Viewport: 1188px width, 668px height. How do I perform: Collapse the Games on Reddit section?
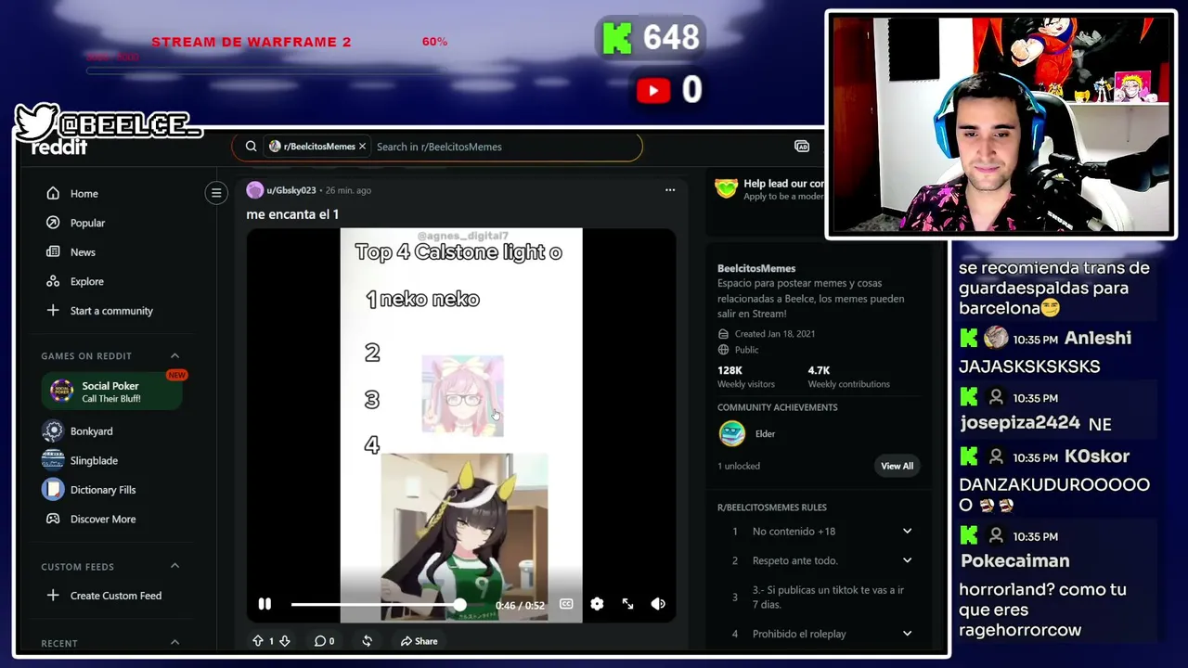174,356
